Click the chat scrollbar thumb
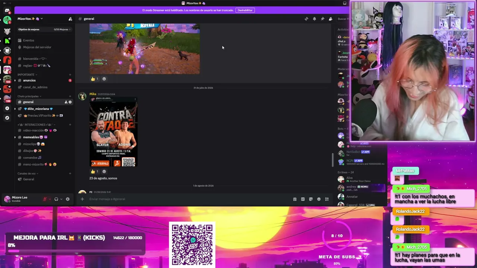477x268 pixels. pos(332,160)
